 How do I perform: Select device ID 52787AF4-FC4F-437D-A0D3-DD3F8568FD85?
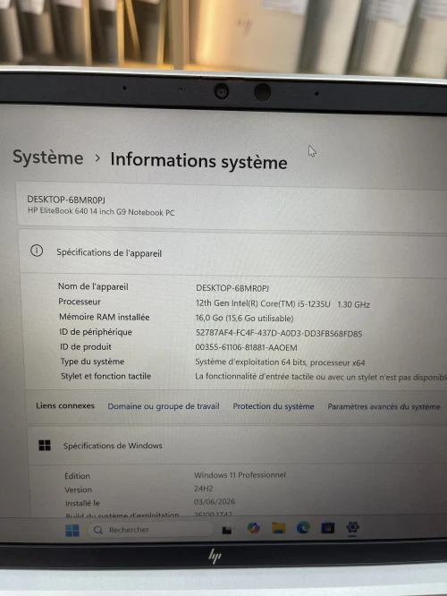click(279, 334)
